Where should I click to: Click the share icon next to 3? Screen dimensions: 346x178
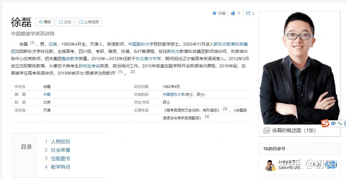pyautogui.click(x=248, y=13)
